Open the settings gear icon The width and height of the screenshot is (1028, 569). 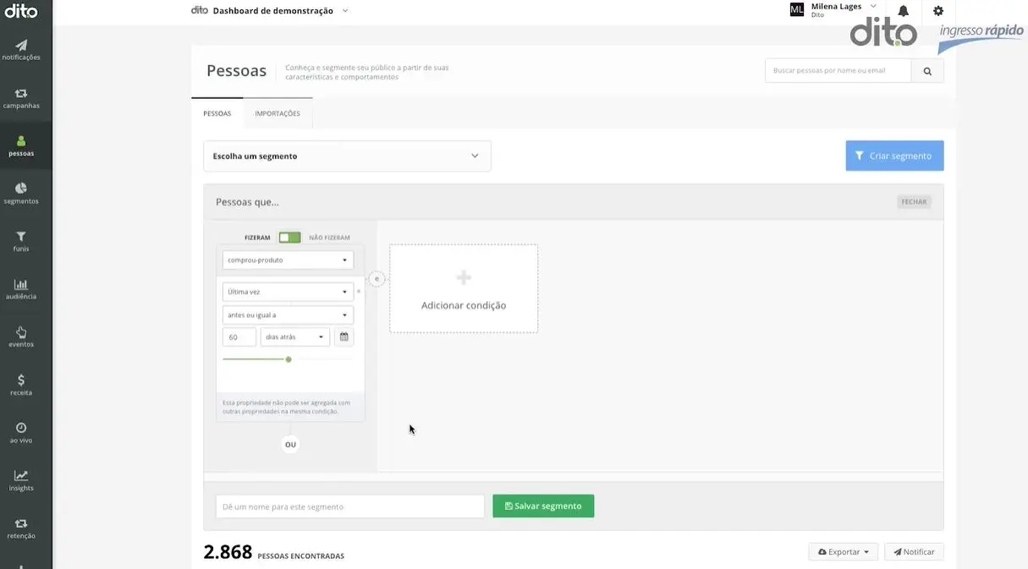938,11
